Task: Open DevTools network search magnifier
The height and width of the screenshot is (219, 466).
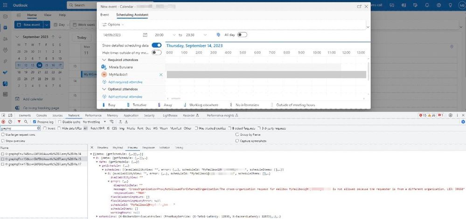Action: click(x=26, y=122)
